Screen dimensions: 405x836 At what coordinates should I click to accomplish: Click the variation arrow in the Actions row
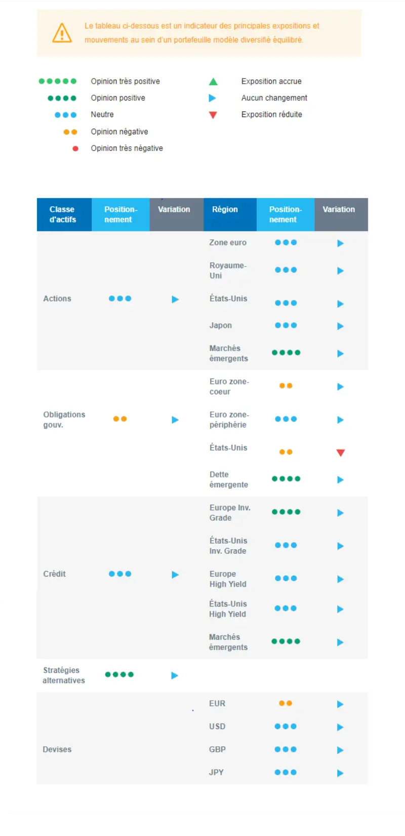tap(175, 299)
